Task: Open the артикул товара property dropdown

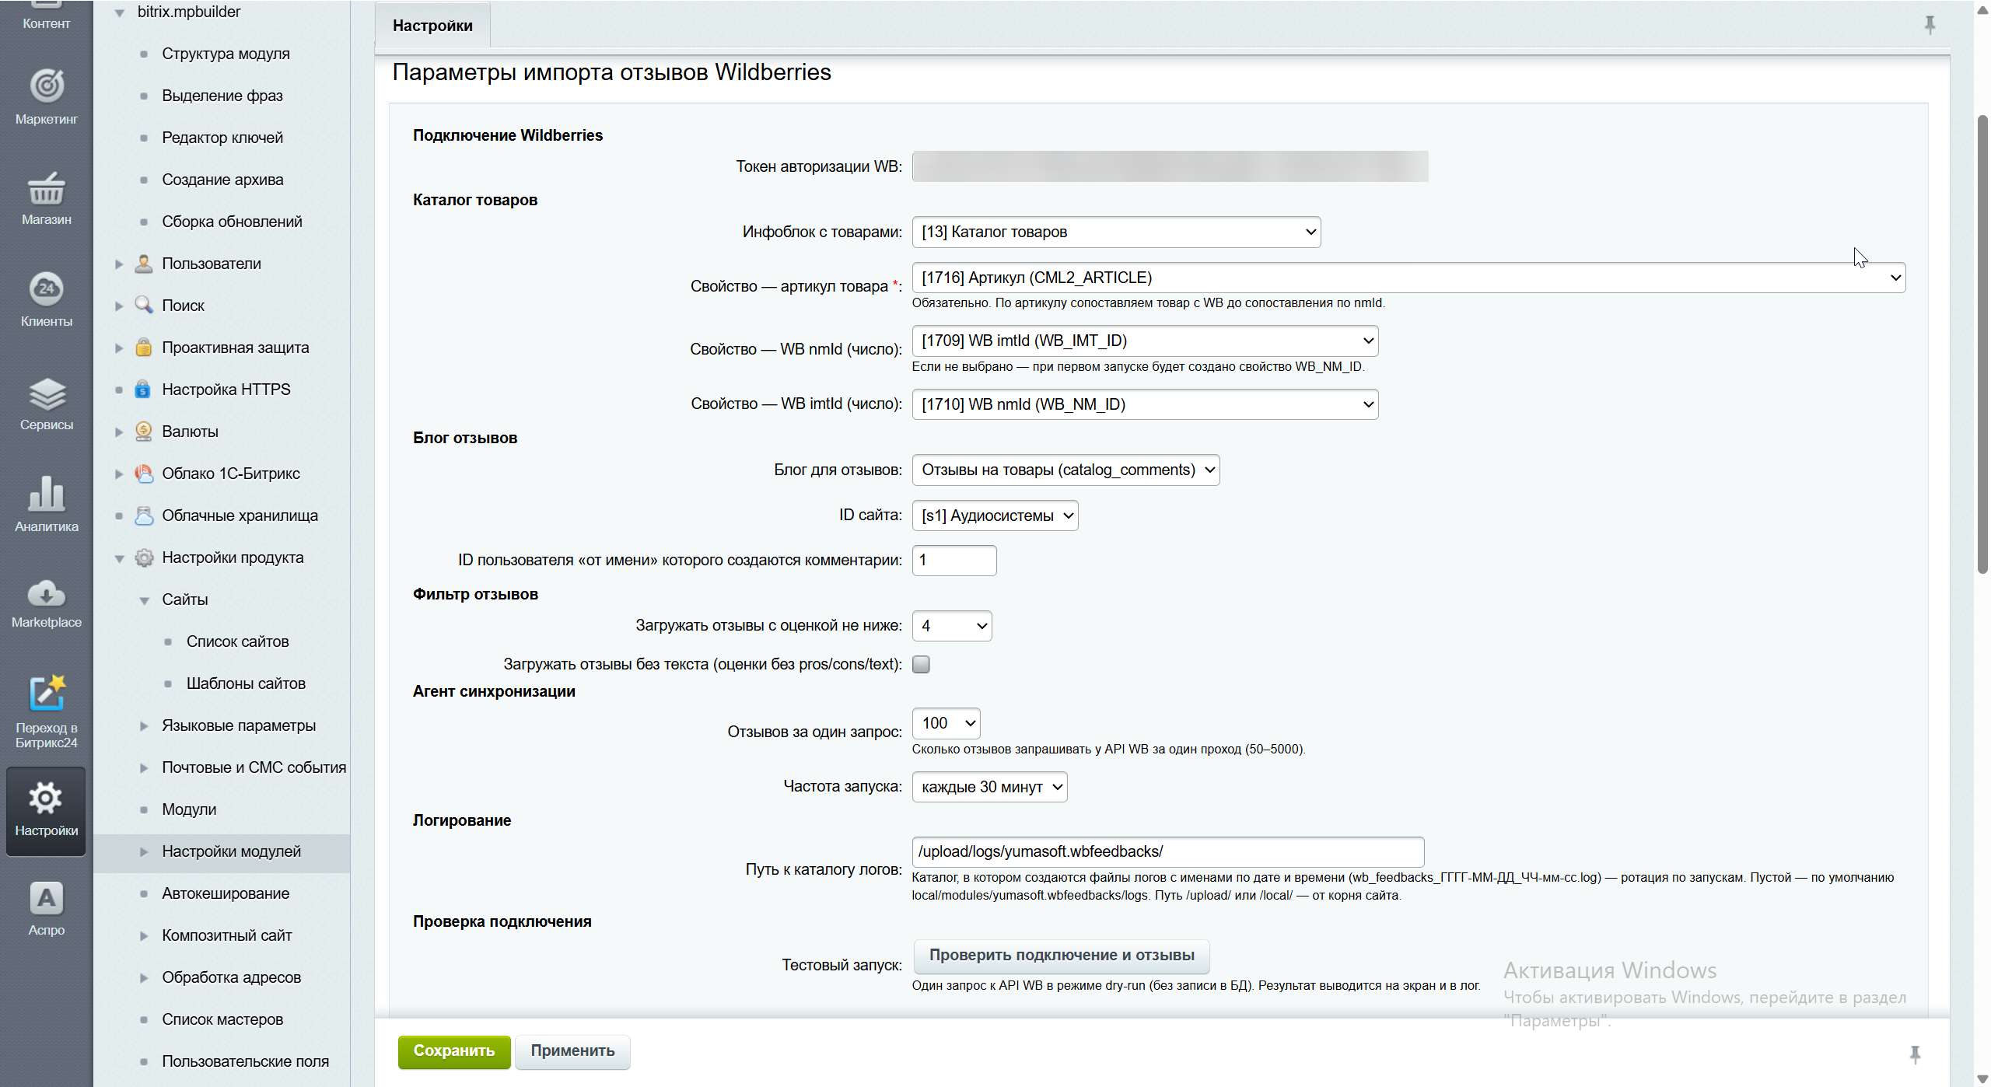Action: click(1408, 278)
